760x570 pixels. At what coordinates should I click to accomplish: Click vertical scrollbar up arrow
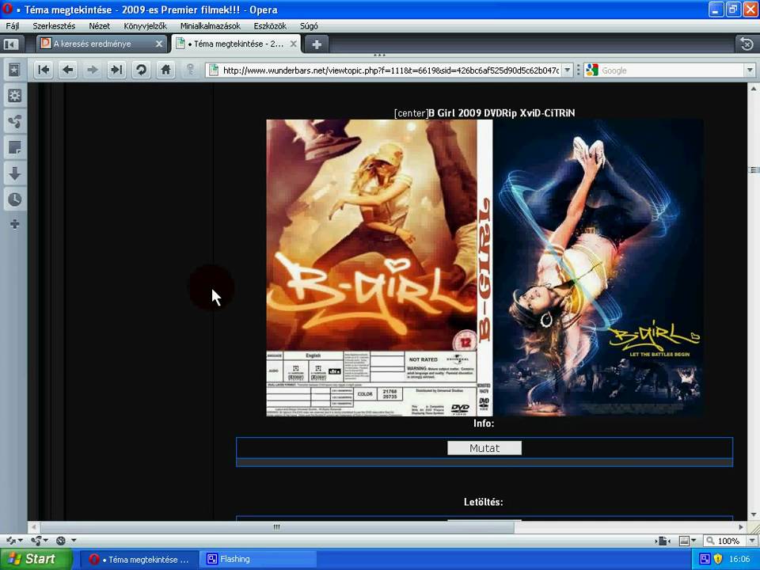(754, 89)
